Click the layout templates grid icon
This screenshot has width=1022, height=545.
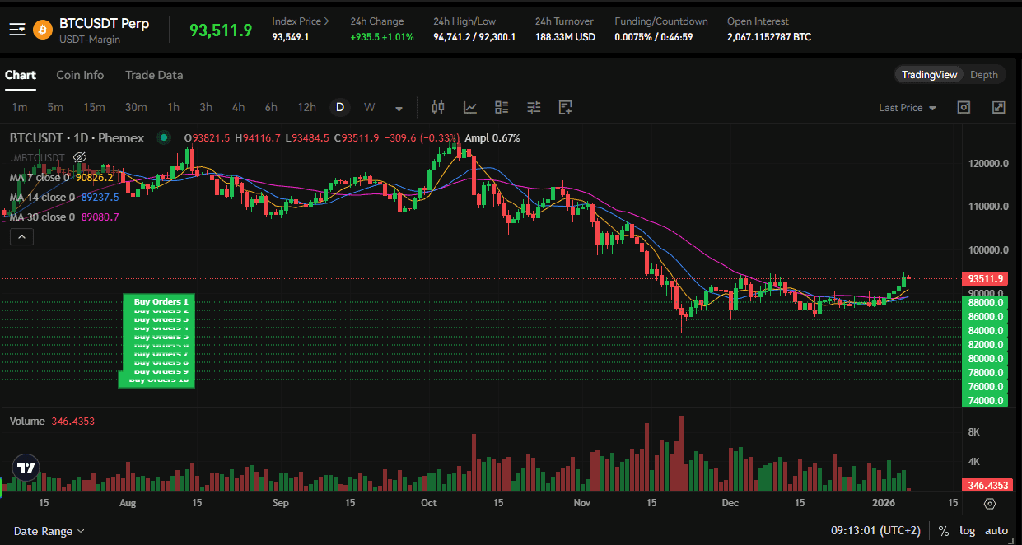(x=502, y=107)
